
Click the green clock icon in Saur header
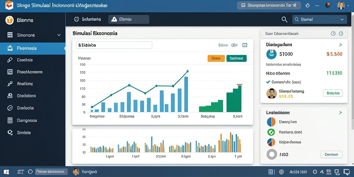(341, 34)
